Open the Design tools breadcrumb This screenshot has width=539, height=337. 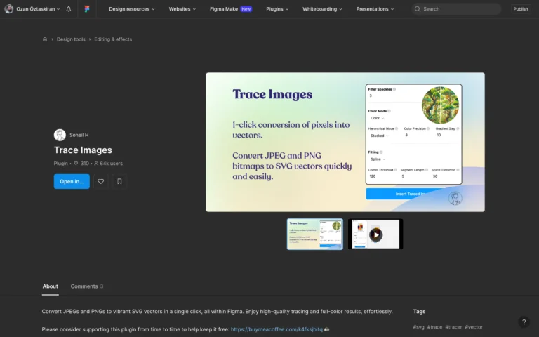pos(71,39)
